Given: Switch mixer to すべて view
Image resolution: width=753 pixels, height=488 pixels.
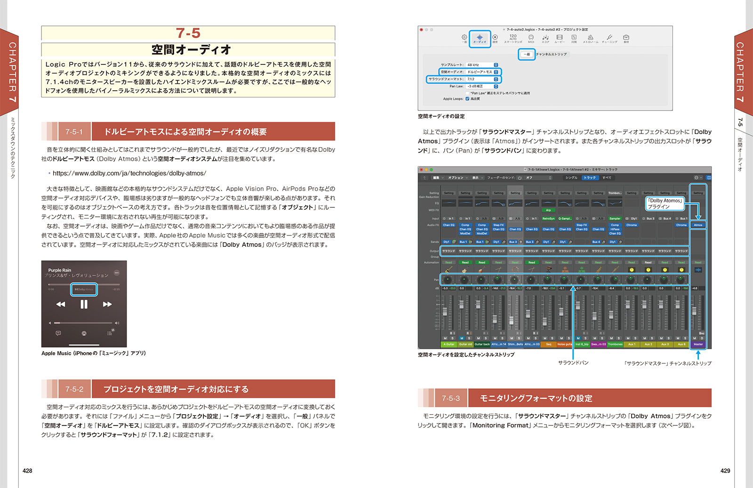Looking at the screenshot, I should 607,178.
